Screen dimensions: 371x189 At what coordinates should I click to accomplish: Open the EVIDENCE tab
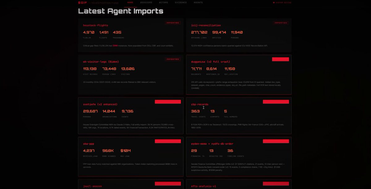pyautogui.click(x=181, y=2)
